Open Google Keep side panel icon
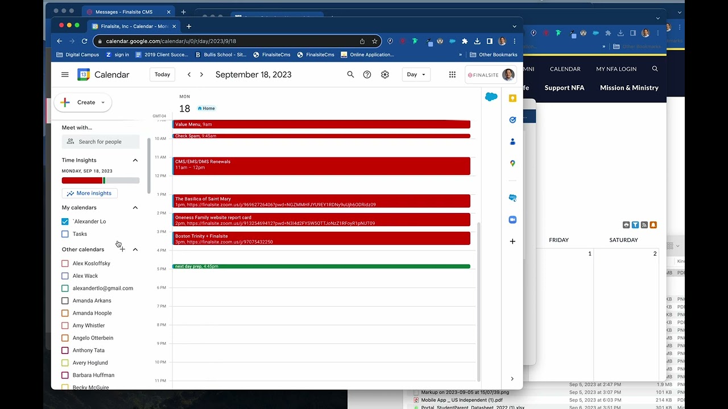Image resolution: width=728 pixels, height=409 pixels. pyautogui.click(x=512, y=98)
